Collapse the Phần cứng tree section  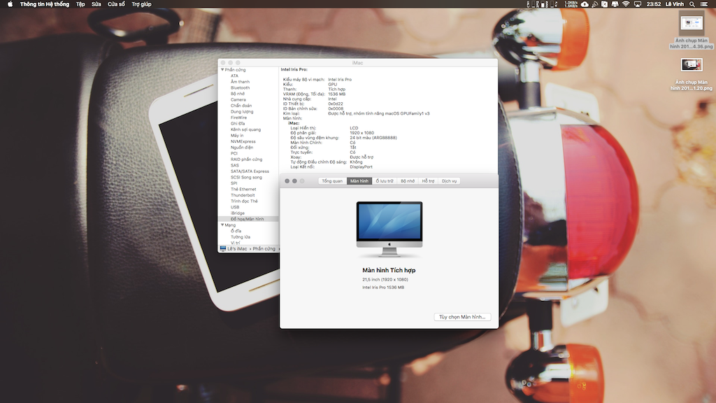[222, 70]
